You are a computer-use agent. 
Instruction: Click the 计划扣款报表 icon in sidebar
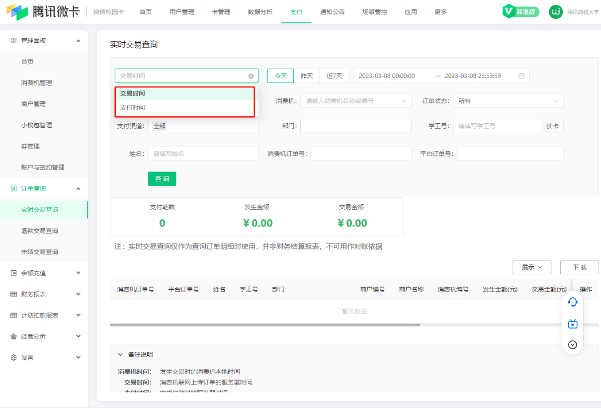click(13, 316)
